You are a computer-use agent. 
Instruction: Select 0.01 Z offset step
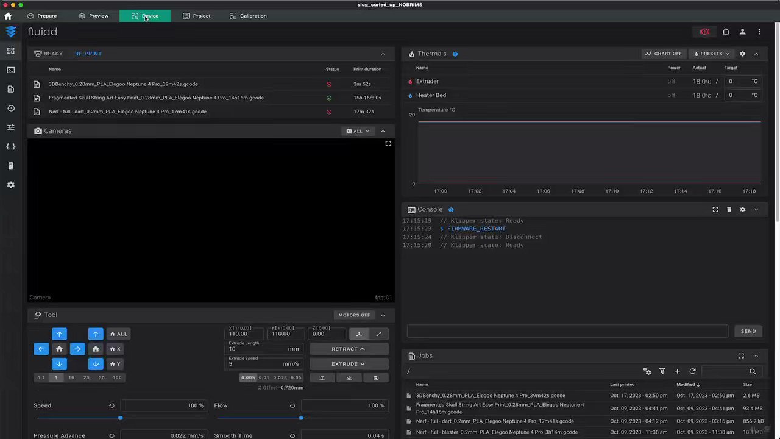[264, 377]
